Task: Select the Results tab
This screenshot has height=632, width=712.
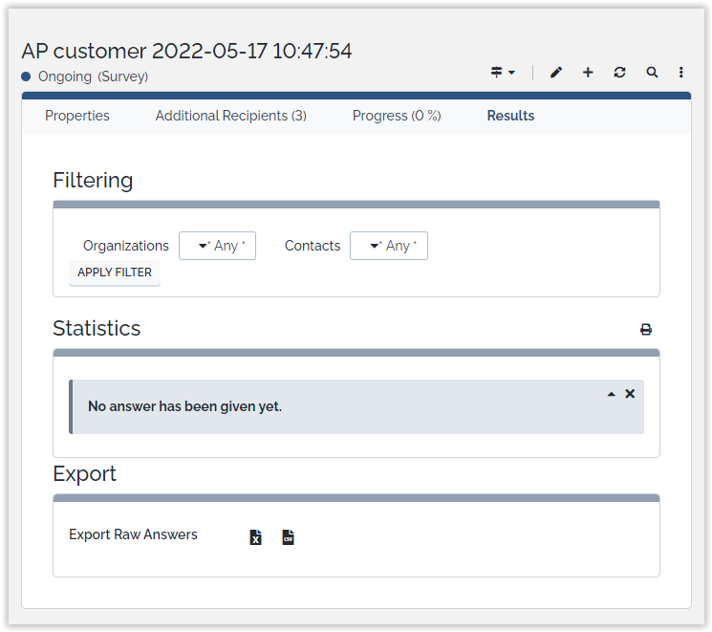Action: coord(510,116)
